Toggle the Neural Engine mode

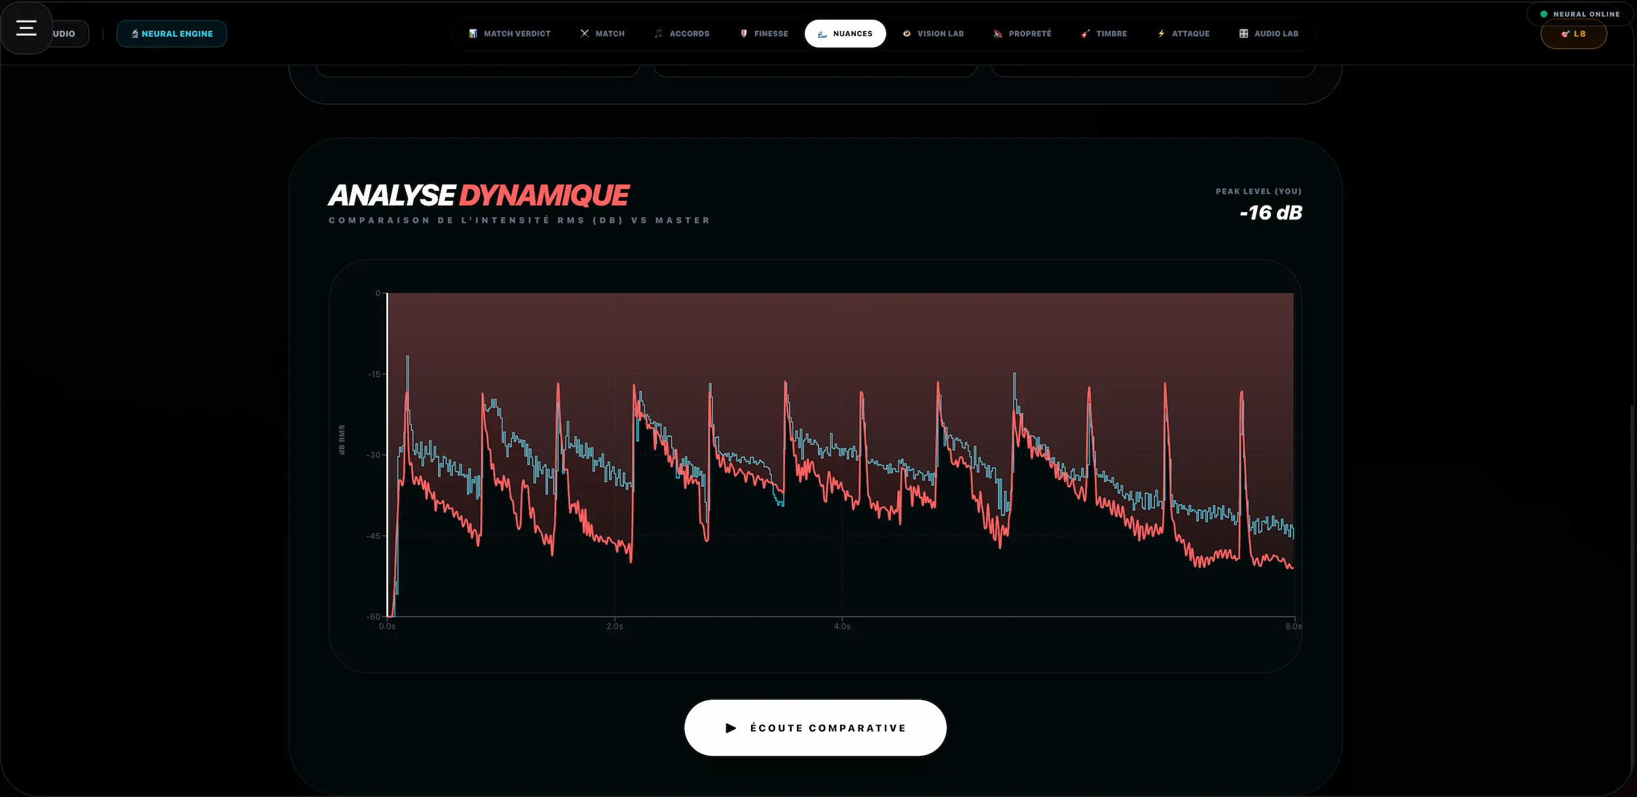[x=172, y=33]
